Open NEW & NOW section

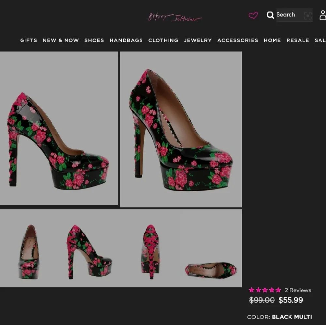[60, 40]
